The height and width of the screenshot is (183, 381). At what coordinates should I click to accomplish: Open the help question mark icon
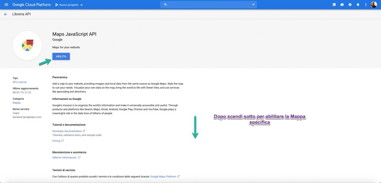[x=350, y=4]
